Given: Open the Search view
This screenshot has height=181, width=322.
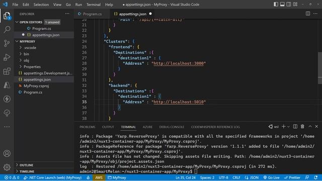Looking at the screenshot, I should pos(7,29).
